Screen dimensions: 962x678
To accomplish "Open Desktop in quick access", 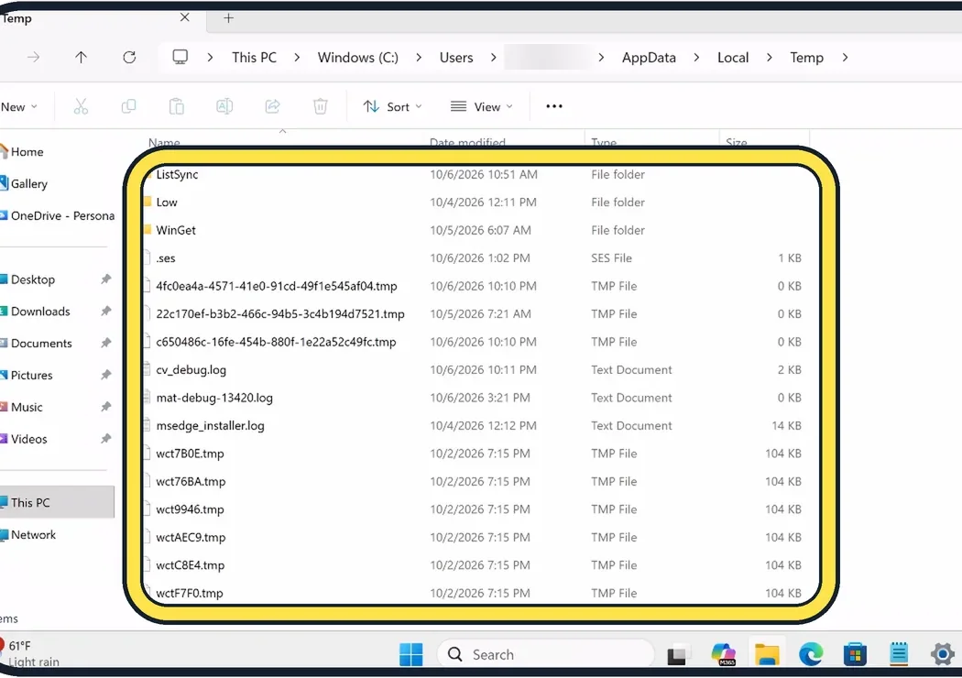I will point(32,279).
